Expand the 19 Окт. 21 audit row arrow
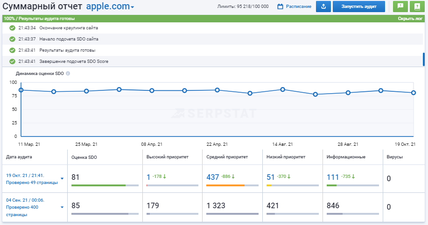Image resolution: width=428 pixels, height=225 pixels. tap(62, 179)
